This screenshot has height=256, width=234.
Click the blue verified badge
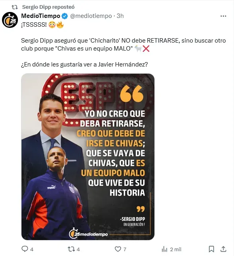click(65, 16)
